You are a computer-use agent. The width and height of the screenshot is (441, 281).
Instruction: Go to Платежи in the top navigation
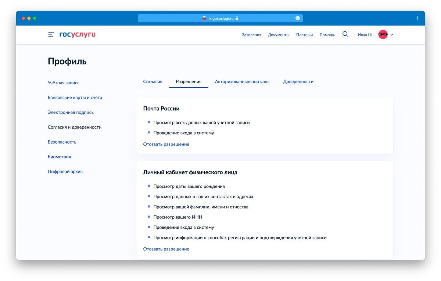tap(304, 35)
